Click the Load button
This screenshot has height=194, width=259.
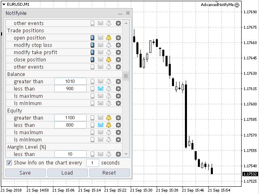tap(68, 173)
